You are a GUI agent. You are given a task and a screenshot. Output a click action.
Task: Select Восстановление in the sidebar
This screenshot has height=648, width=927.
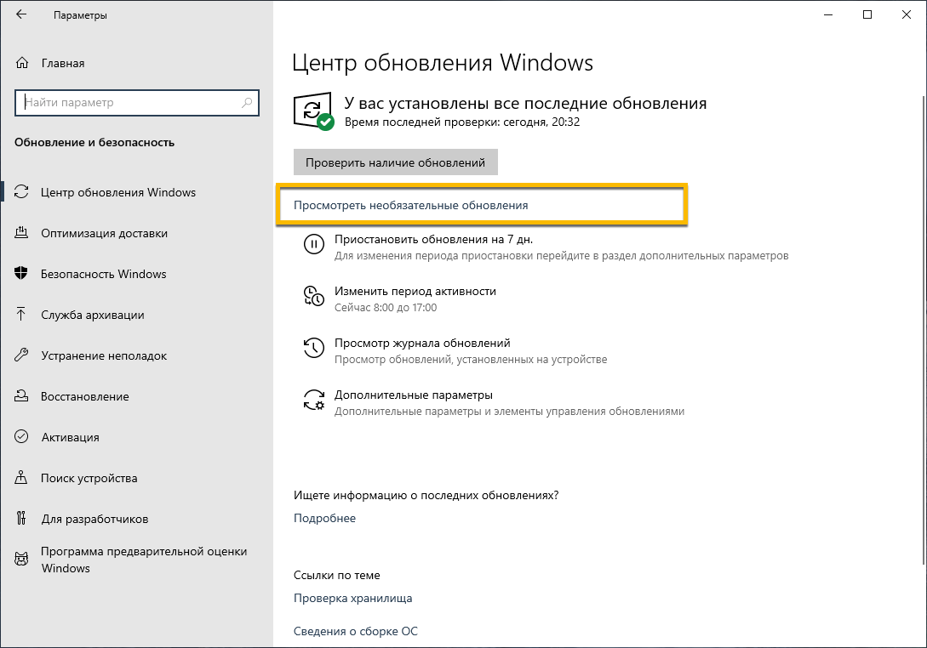coord(85,396)
